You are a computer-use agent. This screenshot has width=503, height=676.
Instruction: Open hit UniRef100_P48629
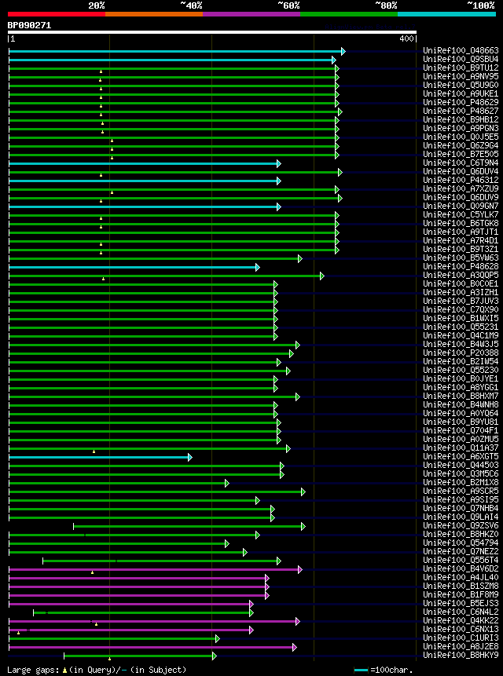(x=461, y=102)
